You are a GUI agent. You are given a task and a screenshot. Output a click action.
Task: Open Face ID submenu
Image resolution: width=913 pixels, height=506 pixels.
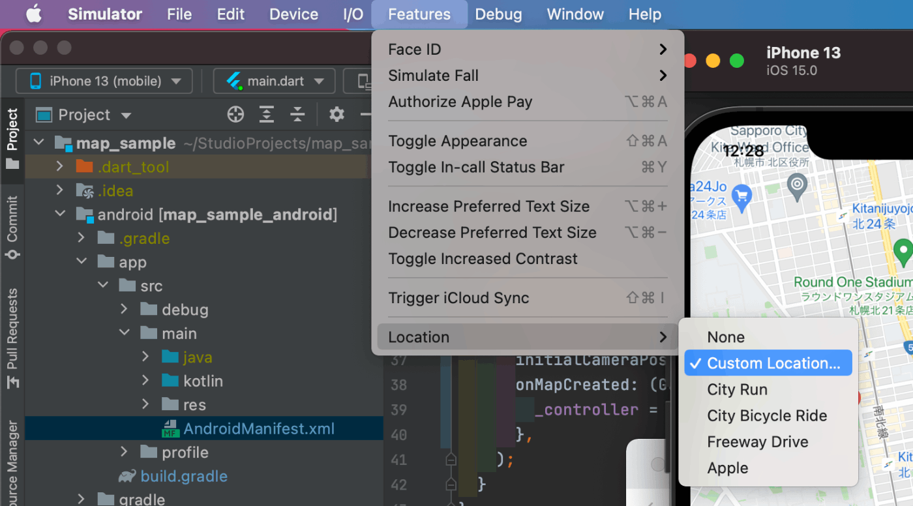[x=528, y=49]
